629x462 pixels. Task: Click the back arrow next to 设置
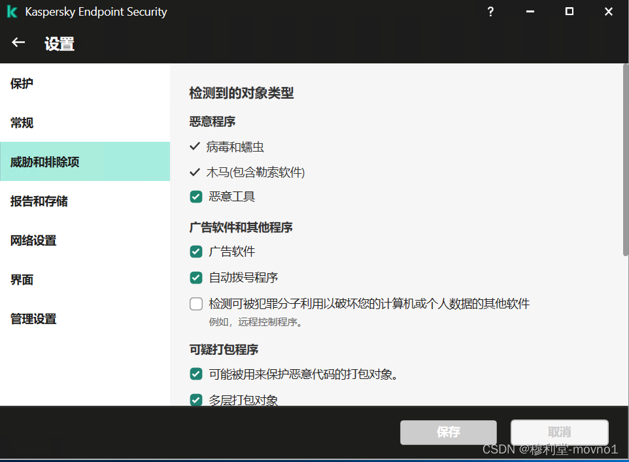18,42
